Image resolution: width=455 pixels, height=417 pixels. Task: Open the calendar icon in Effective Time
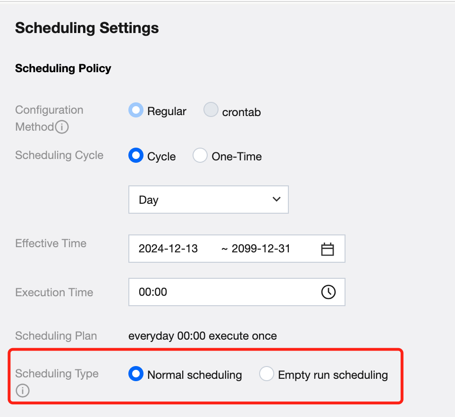click(327, 249)
